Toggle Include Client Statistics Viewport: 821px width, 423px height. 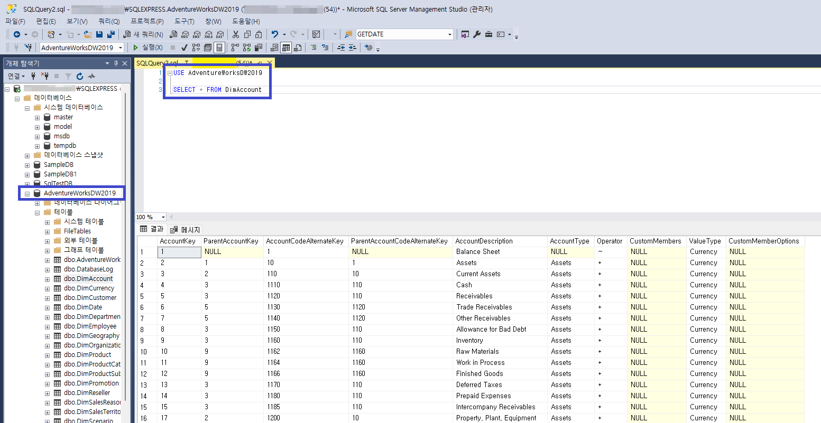coord(259,48)
